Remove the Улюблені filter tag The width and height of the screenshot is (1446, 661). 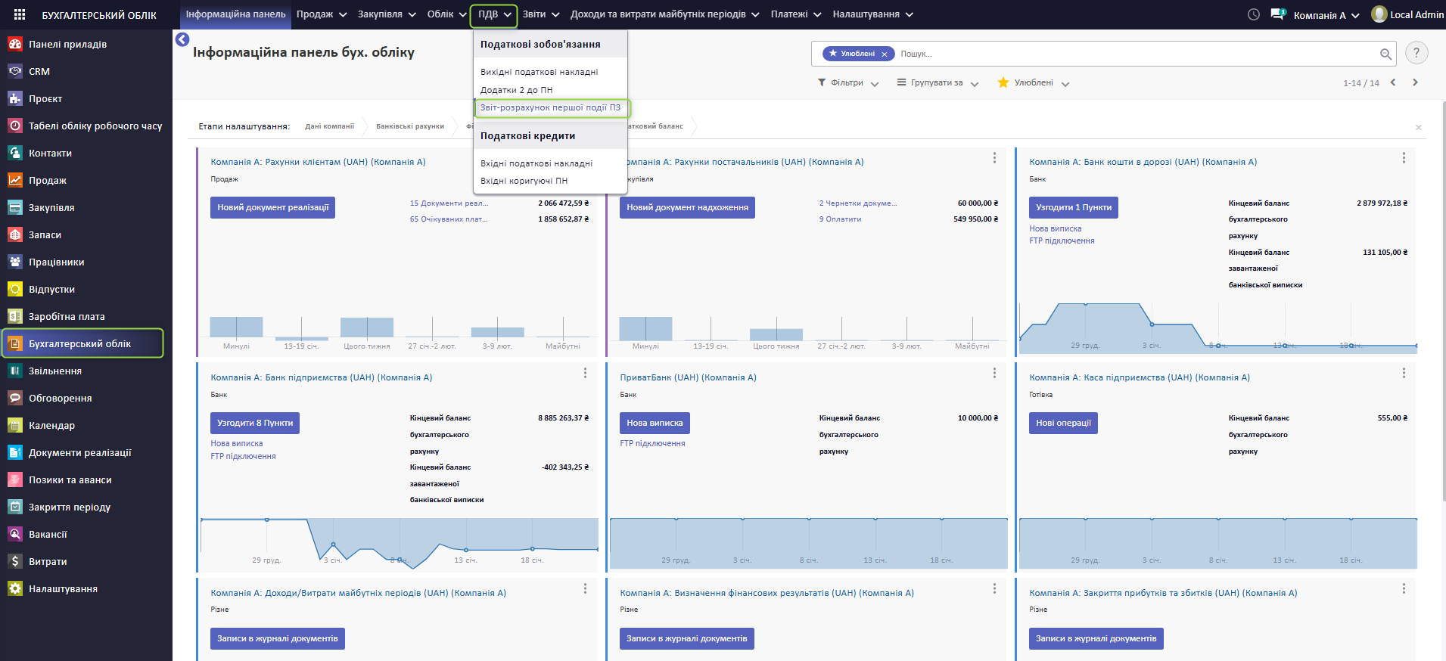click(x=884, y=54)
